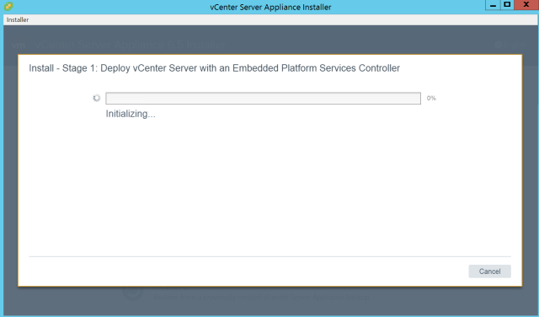The image size is (539, 317).
Task: Maximize the installer window
Action: tap(507, 5)
